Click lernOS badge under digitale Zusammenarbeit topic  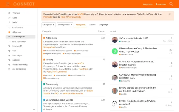click(x=123, y=94)
